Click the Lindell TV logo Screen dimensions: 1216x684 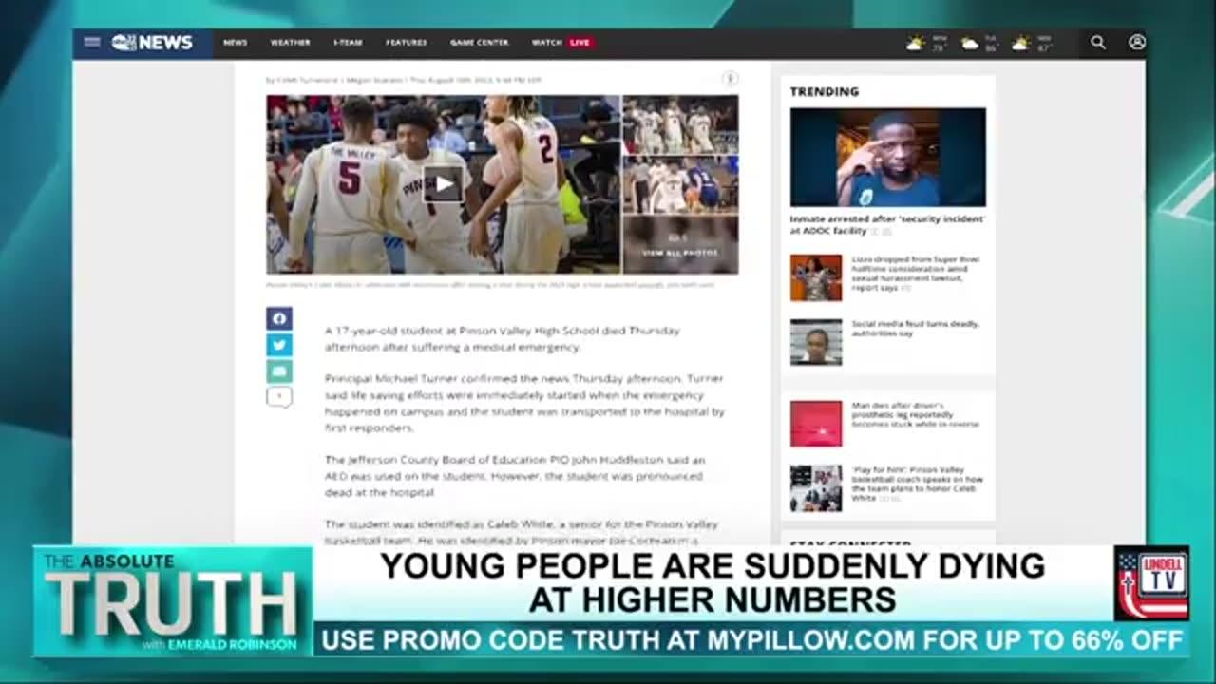point(1151,583)
